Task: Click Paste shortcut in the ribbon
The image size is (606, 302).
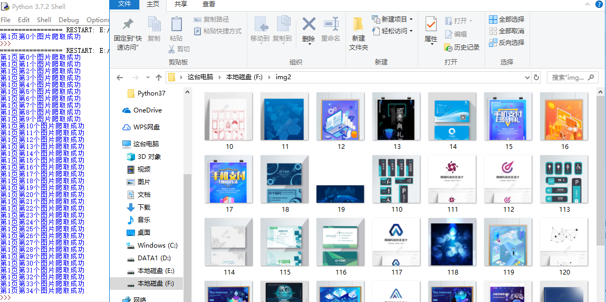Action: point(218,31)
